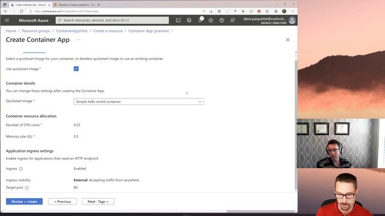Open the browser's three-dot menu
This screenshot has height=216, width=385.
click(292, 11)
